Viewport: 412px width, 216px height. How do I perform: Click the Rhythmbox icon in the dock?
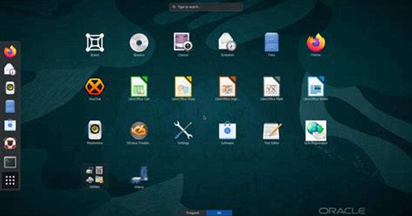pyautogui.click(x=10, y=88)
